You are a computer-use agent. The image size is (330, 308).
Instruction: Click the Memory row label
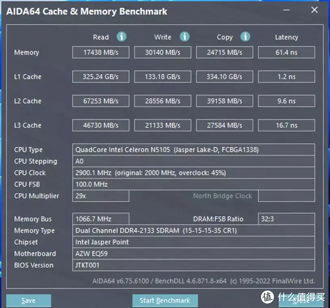tap(26, 52)
